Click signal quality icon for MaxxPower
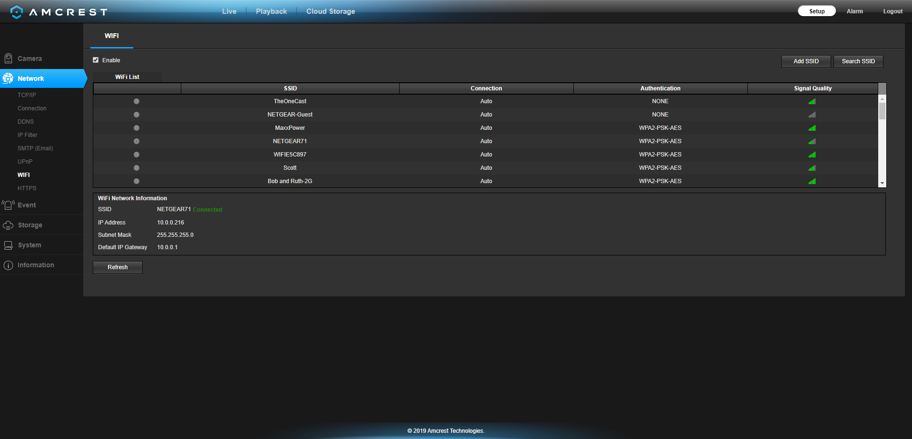The height and width of the screenshot is (439, 912). pyautogui.click(x=812, y=128)
